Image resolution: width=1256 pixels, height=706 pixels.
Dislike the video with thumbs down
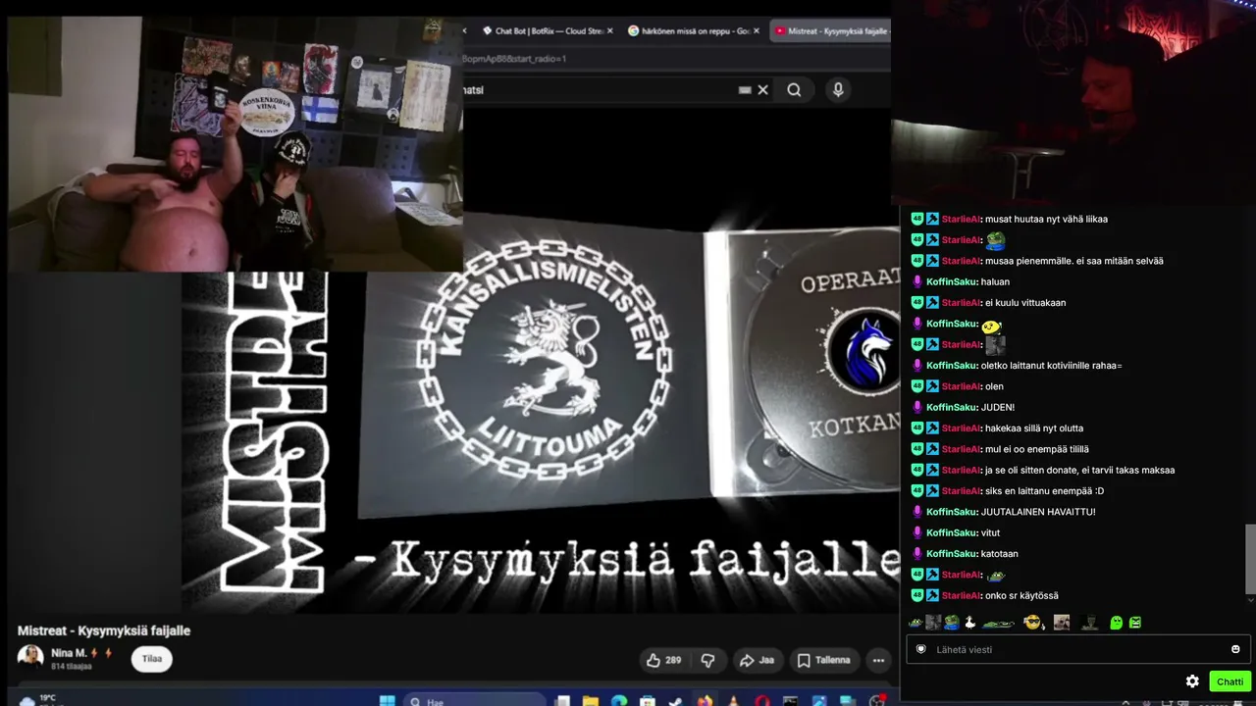click(x=707, y=660)
